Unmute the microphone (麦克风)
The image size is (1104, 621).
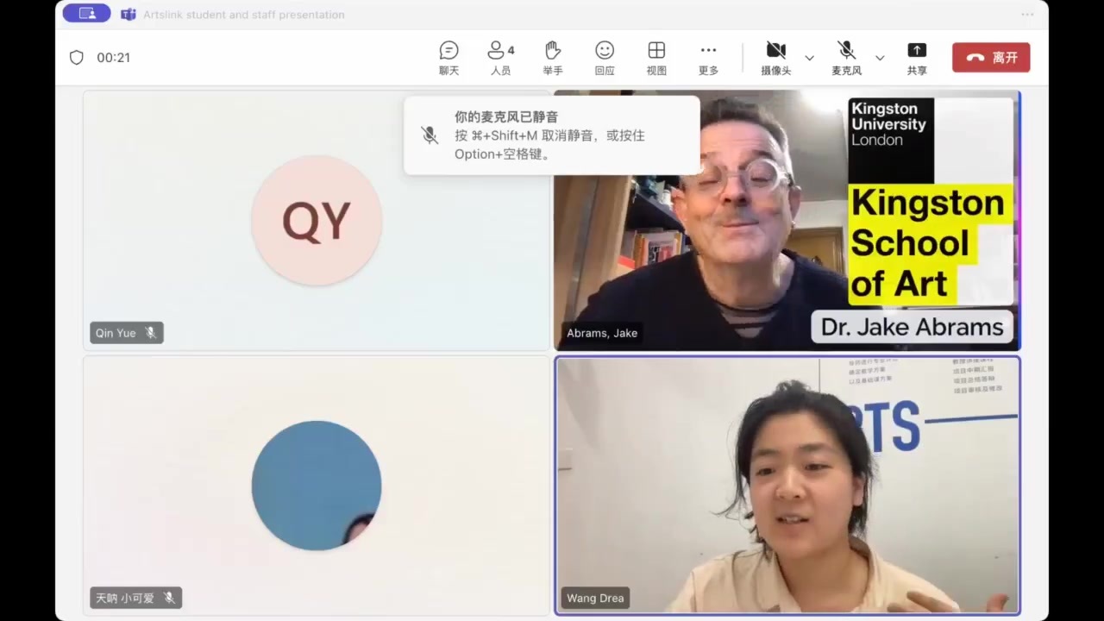[846, 58]
